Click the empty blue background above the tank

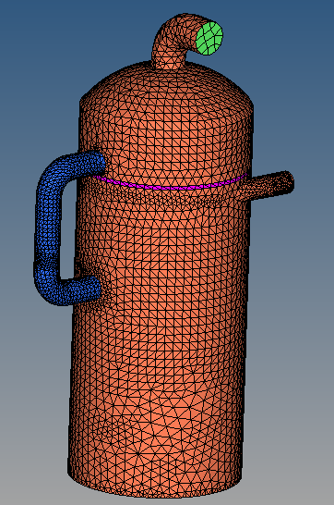tap(80, 35)
